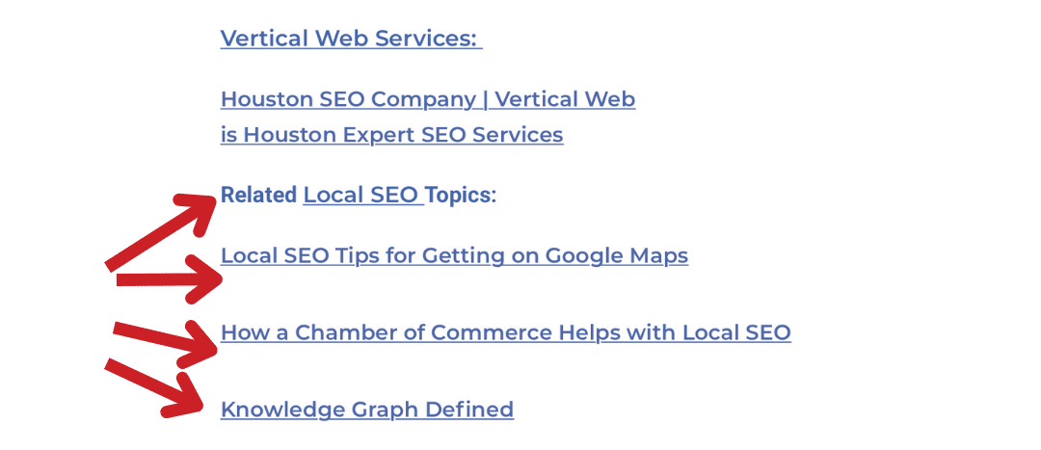
Task: Open the Houston SEO Company link
Action: pos(428,99)
